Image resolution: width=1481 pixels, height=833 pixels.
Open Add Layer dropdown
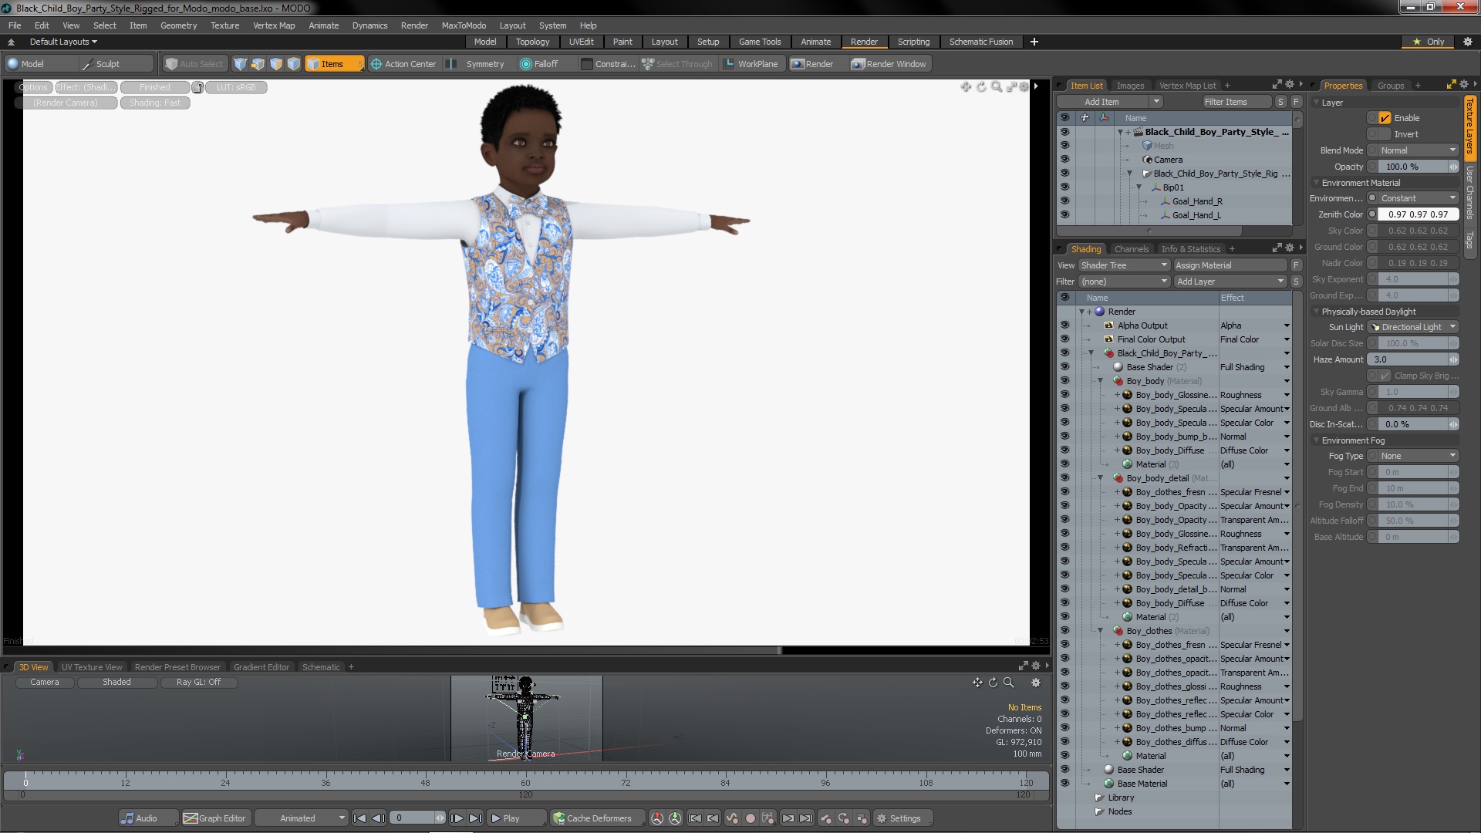pos(1230,282)
